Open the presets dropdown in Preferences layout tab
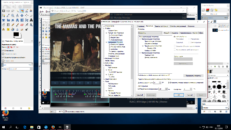 (x=150, y=33)
